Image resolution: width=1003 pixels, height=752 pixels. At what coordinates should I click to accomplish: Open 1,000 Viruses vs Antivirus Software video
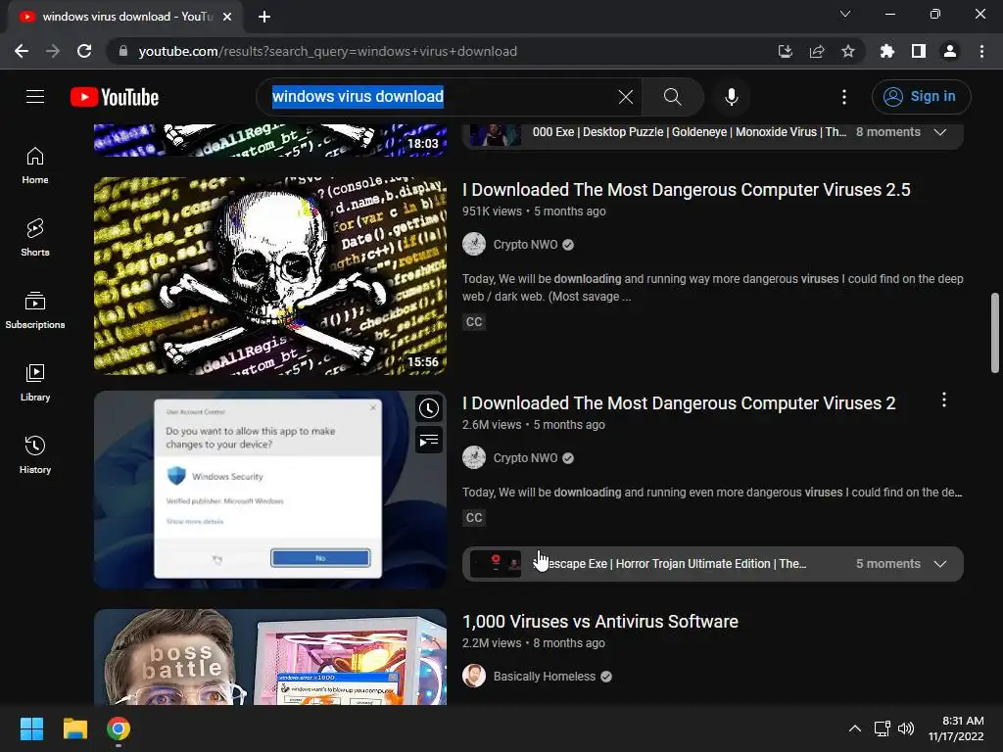tap(600, 622)
